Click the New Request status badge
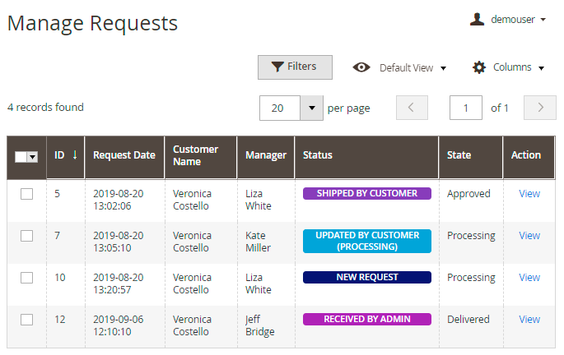 [366, 278]
